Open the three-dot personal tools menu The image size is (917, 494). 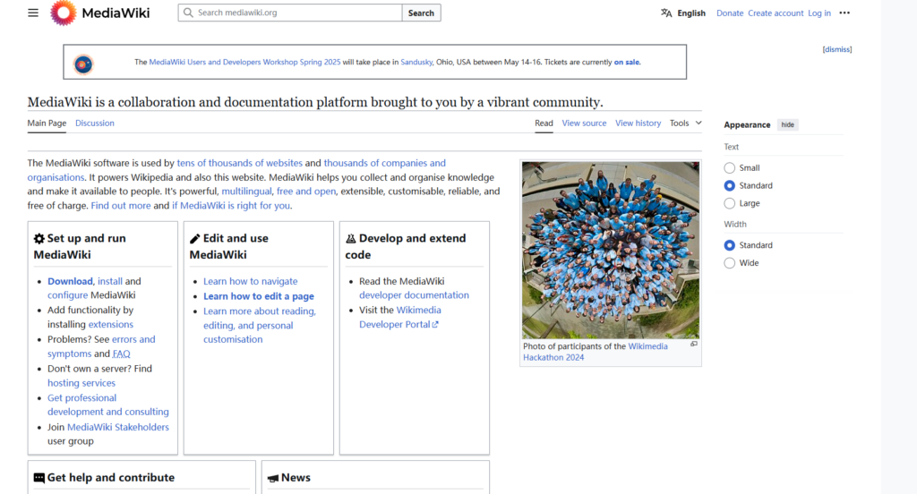point(844,13)
